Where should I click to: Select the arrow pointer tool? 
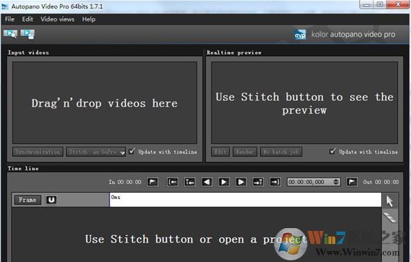[x=390, y=201]
